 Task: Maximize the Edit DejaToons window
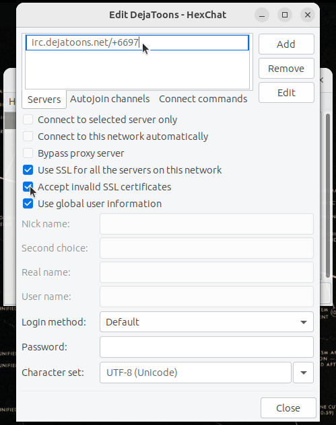point(285,15)
